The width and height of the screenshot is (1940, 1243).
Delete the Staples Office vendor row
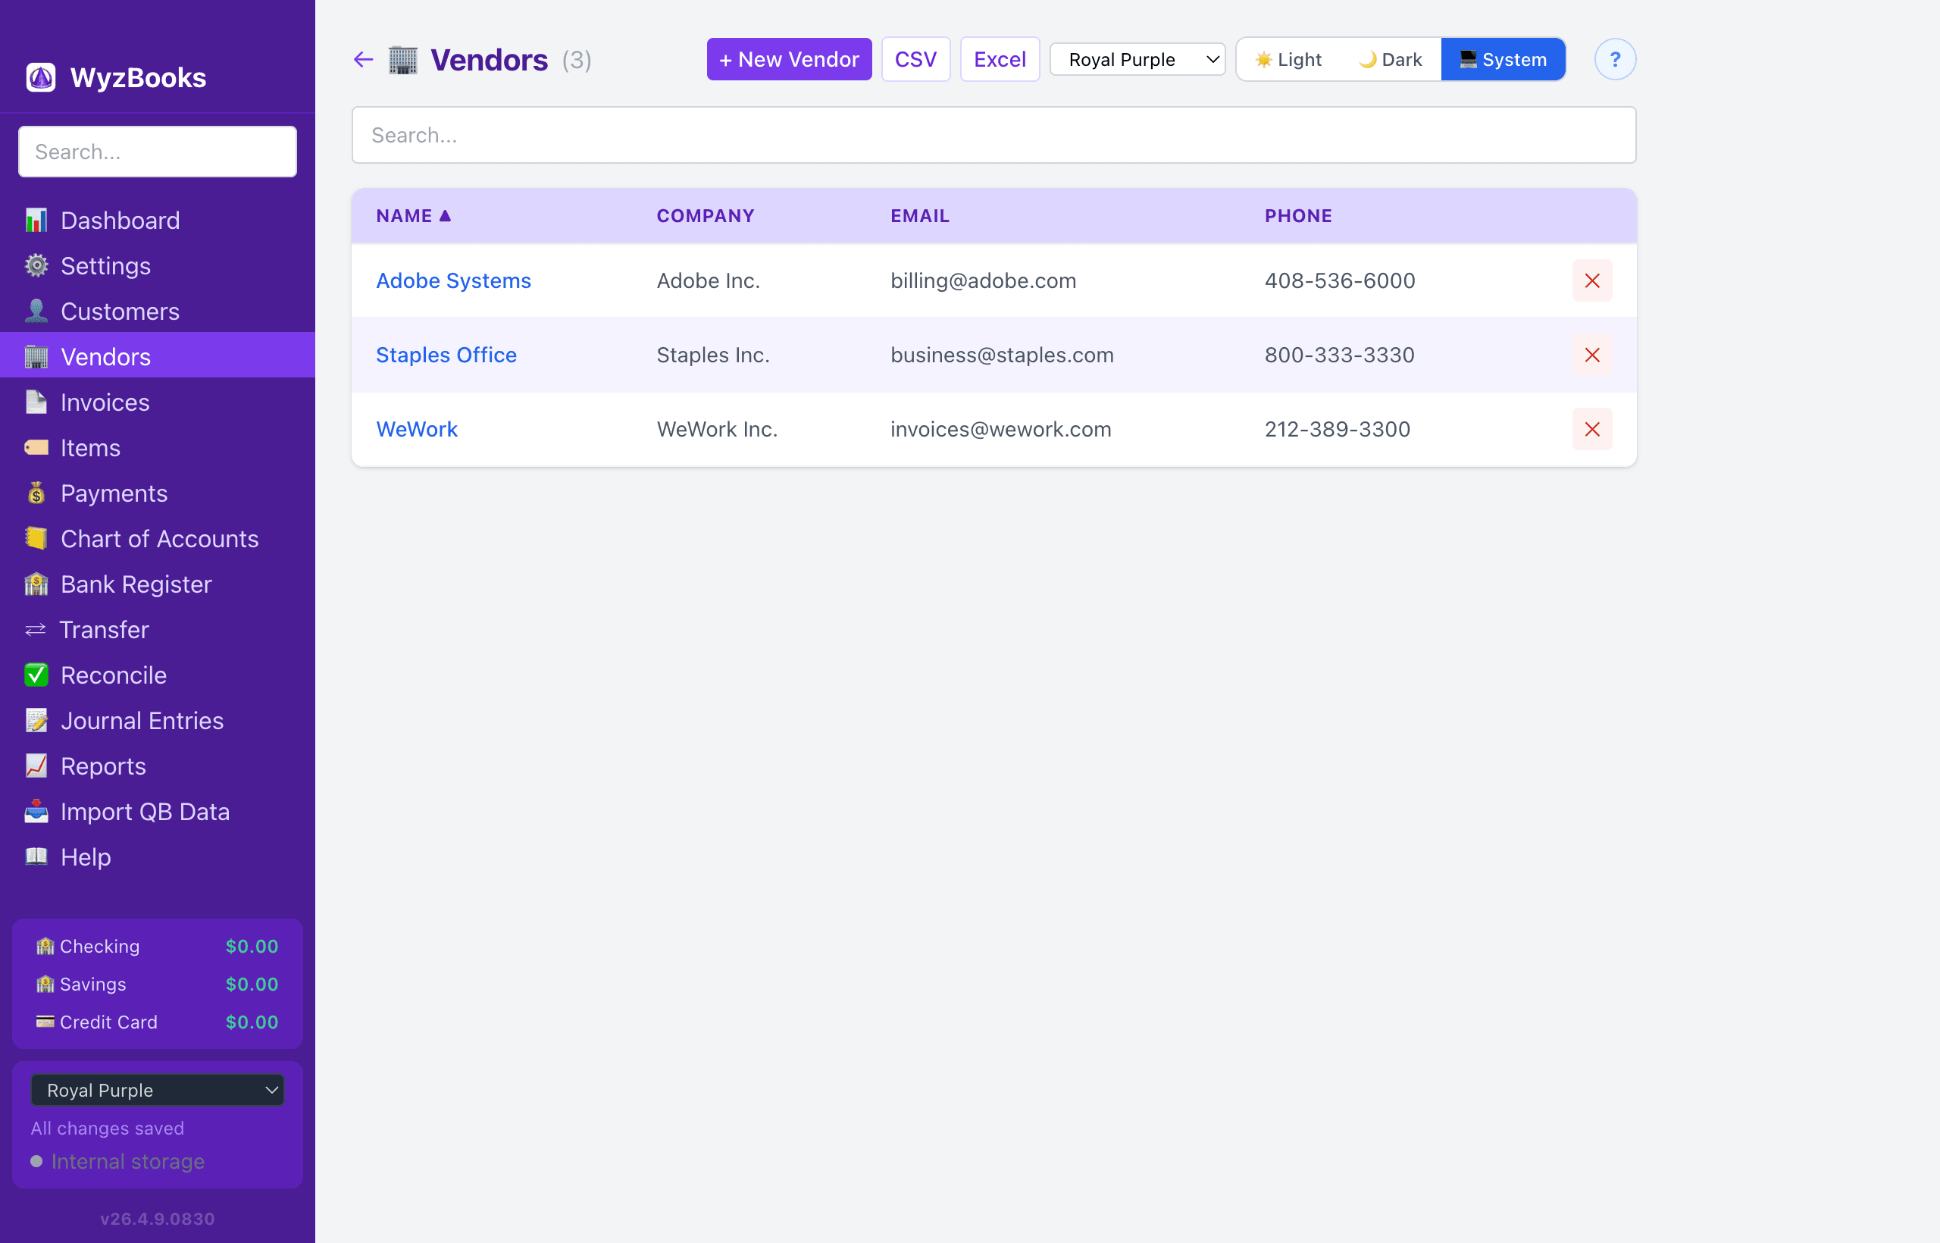(x=1591, y=355)
